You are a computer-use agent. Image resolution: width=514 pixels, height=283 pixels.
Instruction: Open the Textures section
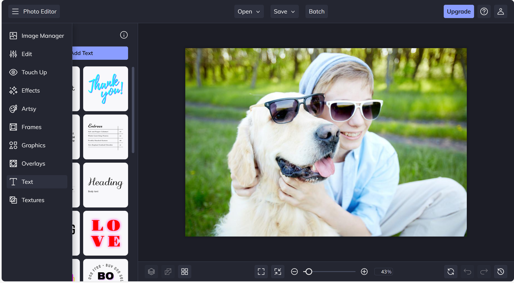tap(37, 200)
